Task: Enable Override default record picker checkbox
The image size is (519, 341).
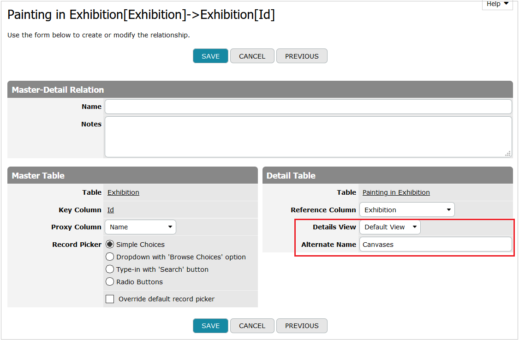Action: pos(109,299)
